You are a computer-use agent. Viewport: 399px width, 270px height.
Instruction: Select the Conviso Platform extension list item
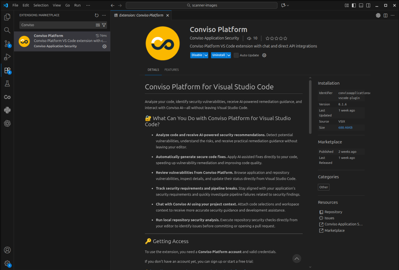pos(62,41)
